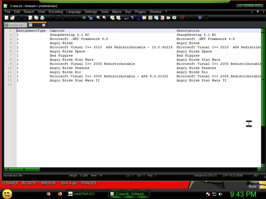Image resolution: width=266 pixels, height=199 pixels.
Task: Launch Chrome from the taskbar
Action: (x=49, y=194)
